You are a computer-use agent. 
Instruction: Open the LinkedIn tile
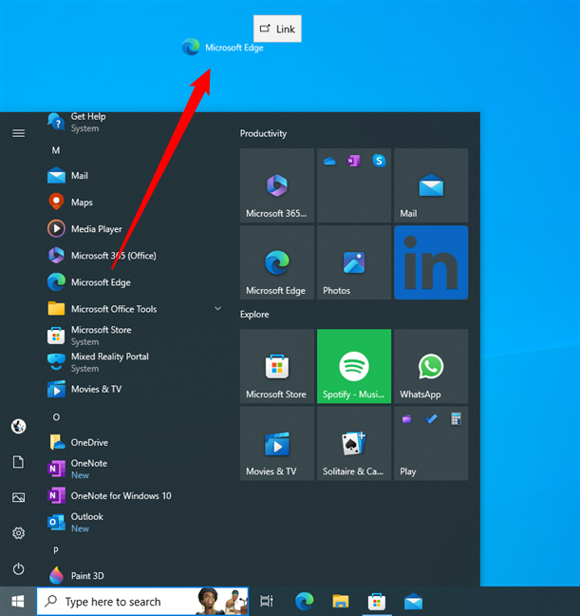(431, 262)
